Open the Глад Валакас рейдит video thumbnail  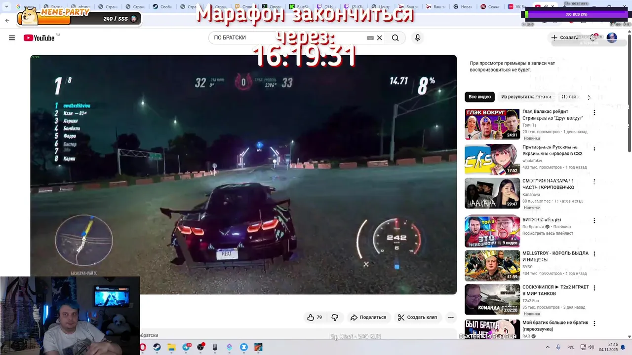[x=492, y=124]
